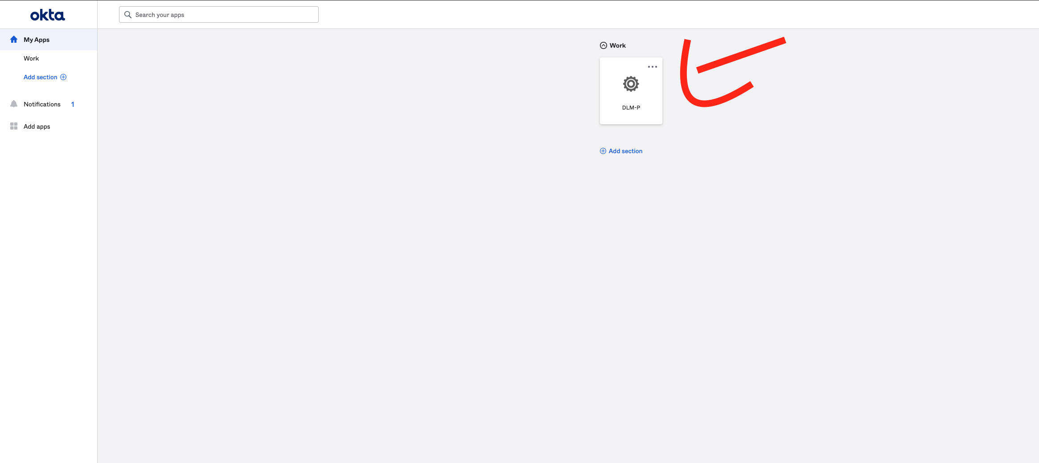
Task: Click Notifications in the sidebar
Action: pyautogui.click(x=41, y=104)
